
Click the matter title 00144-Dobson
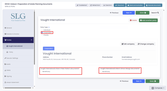(28, 4)
